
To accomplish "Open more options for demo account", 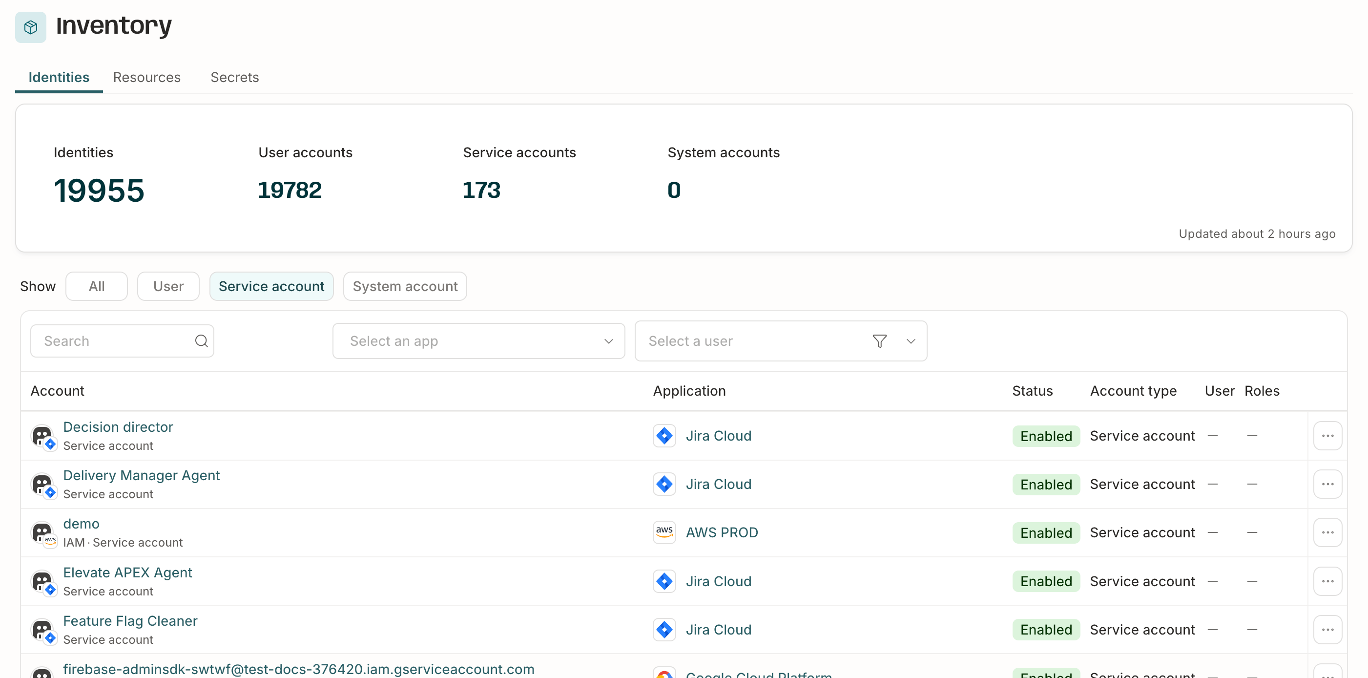I will pyautogui.click(x=1327, y=532).
